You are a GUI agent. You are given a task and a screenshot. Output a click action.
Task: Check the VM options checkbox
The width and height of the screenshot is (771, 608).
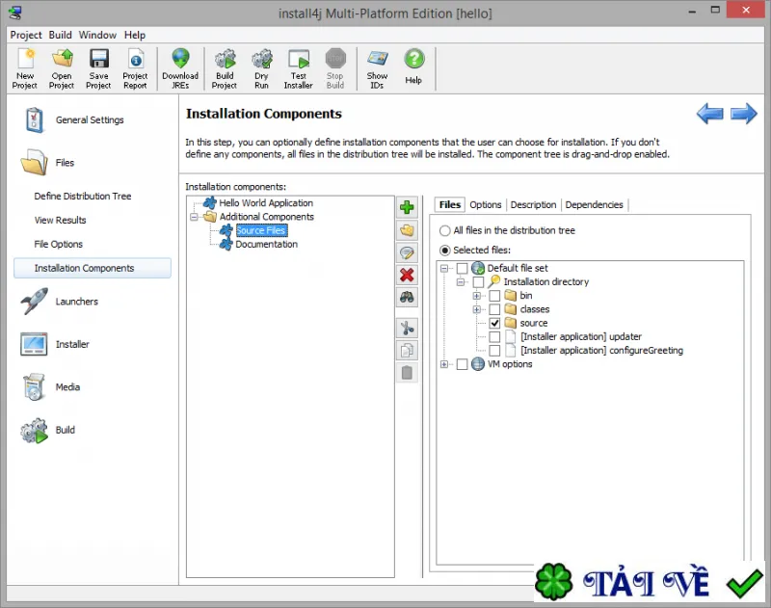pos(463,364)
